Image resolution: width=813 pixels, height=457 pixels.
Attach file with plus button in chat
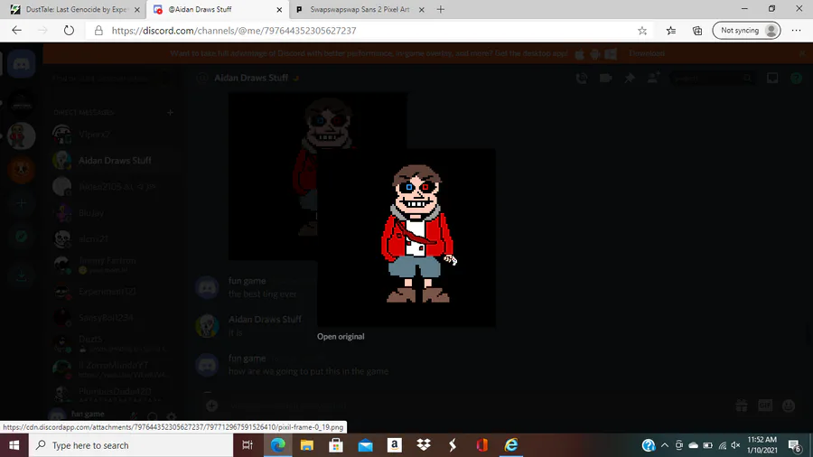[x=211, y=406]
